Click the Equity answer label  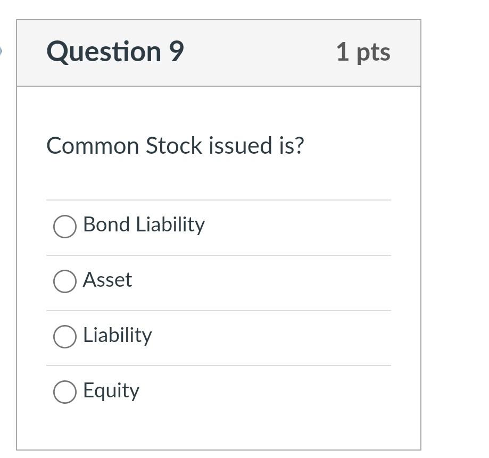tap(110, 390)
